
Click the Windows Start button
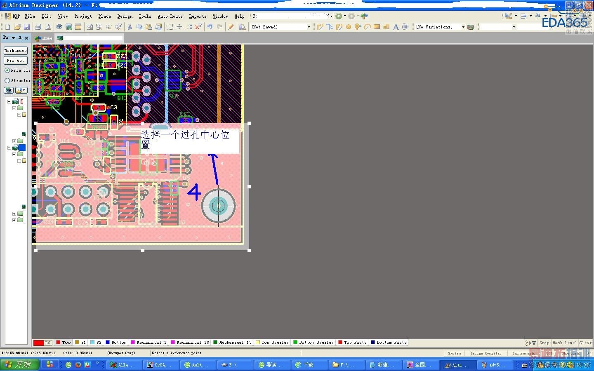tap(20, 365)
